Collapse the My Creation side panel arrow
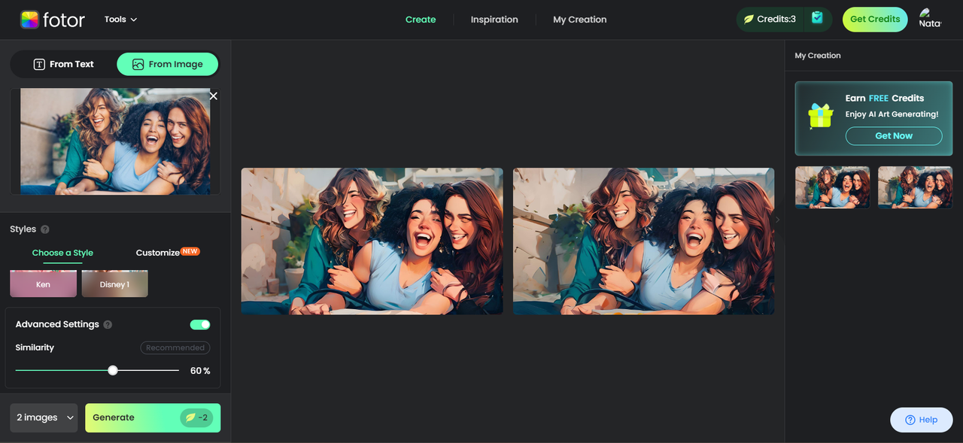 click(778, 220)
